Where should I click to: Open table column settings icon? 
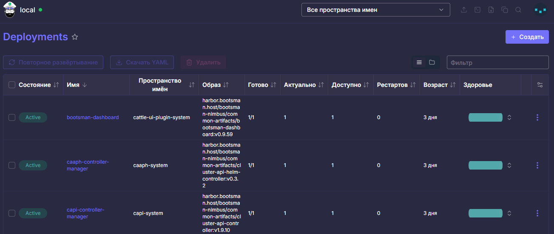point(540,85)
